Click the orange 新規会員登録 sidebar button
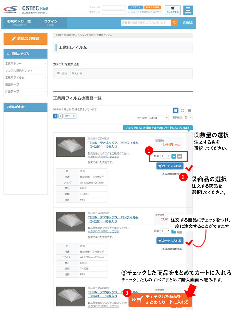 25,39
